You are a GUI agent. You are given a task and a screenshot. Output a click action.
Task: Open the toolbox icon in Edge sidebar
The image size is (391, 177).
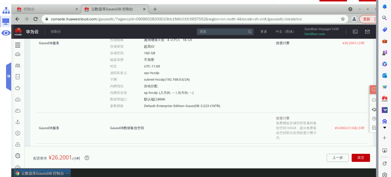(385, 41)
